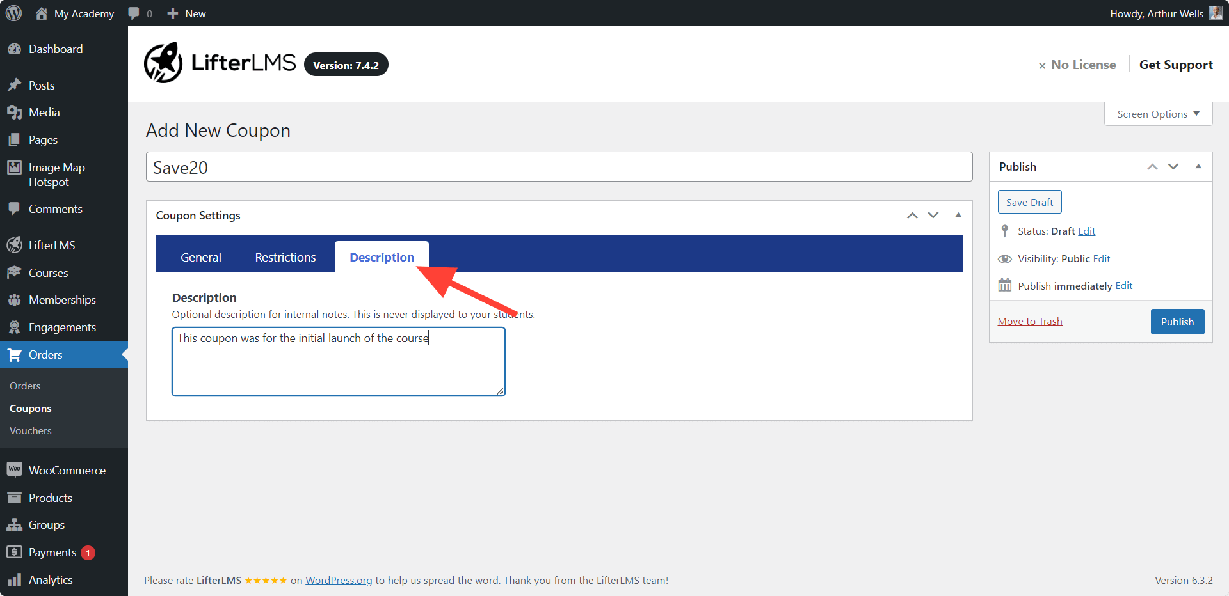Viewport: 1229px width, 596px height.
Task: Click the Get Support link
Action: (x=1176, y=65)
